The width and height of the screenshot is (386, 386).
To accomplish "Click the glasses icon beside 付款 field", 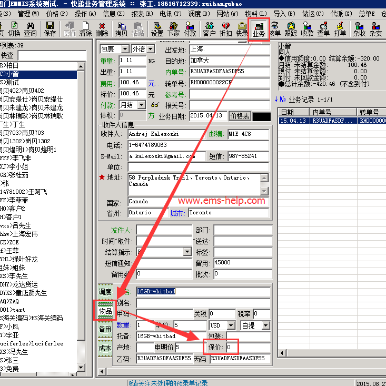I will [x=155, y=105].
